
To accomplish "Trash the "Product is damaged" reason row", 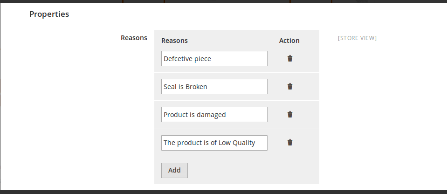I will (x=289, y=114).
